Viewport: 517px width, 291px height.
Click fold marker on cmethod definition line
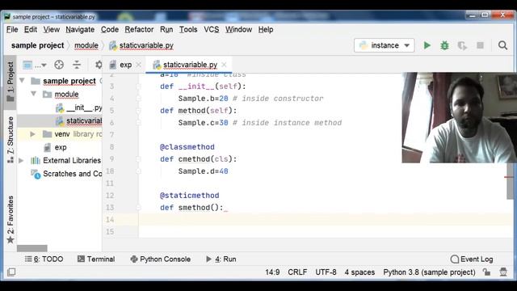click(x=138, y=159)
